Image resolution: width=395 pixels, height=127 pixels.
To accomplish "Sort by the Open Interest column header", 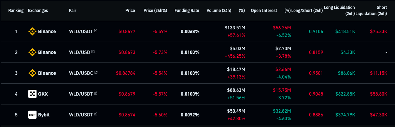I will click(x=264, y=11).
